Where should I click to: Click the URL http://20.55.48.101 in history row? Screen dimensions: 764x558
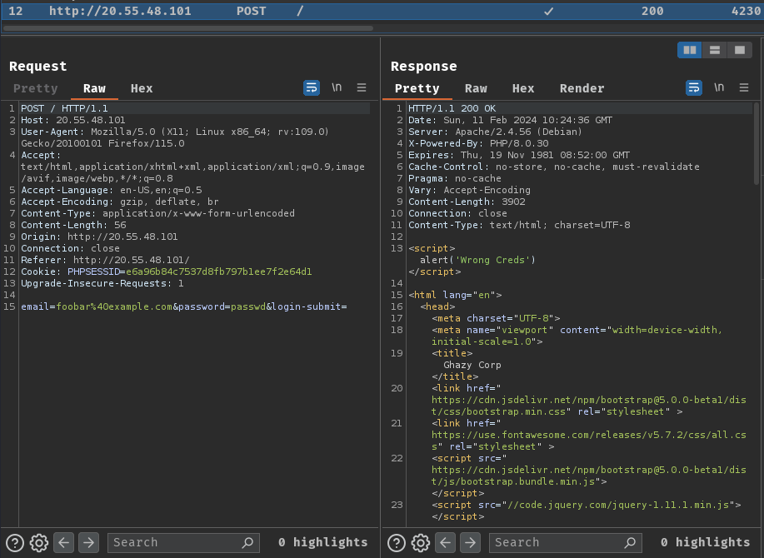[120, 11]
